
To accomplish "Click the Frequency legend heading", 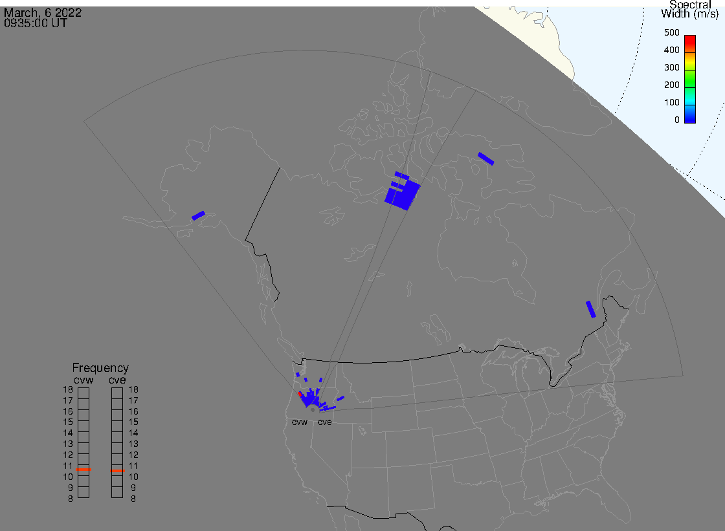I will (x=100, y=368).
